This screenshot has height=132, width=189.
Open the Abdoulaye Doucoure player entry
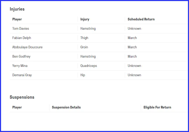(27, 47)
